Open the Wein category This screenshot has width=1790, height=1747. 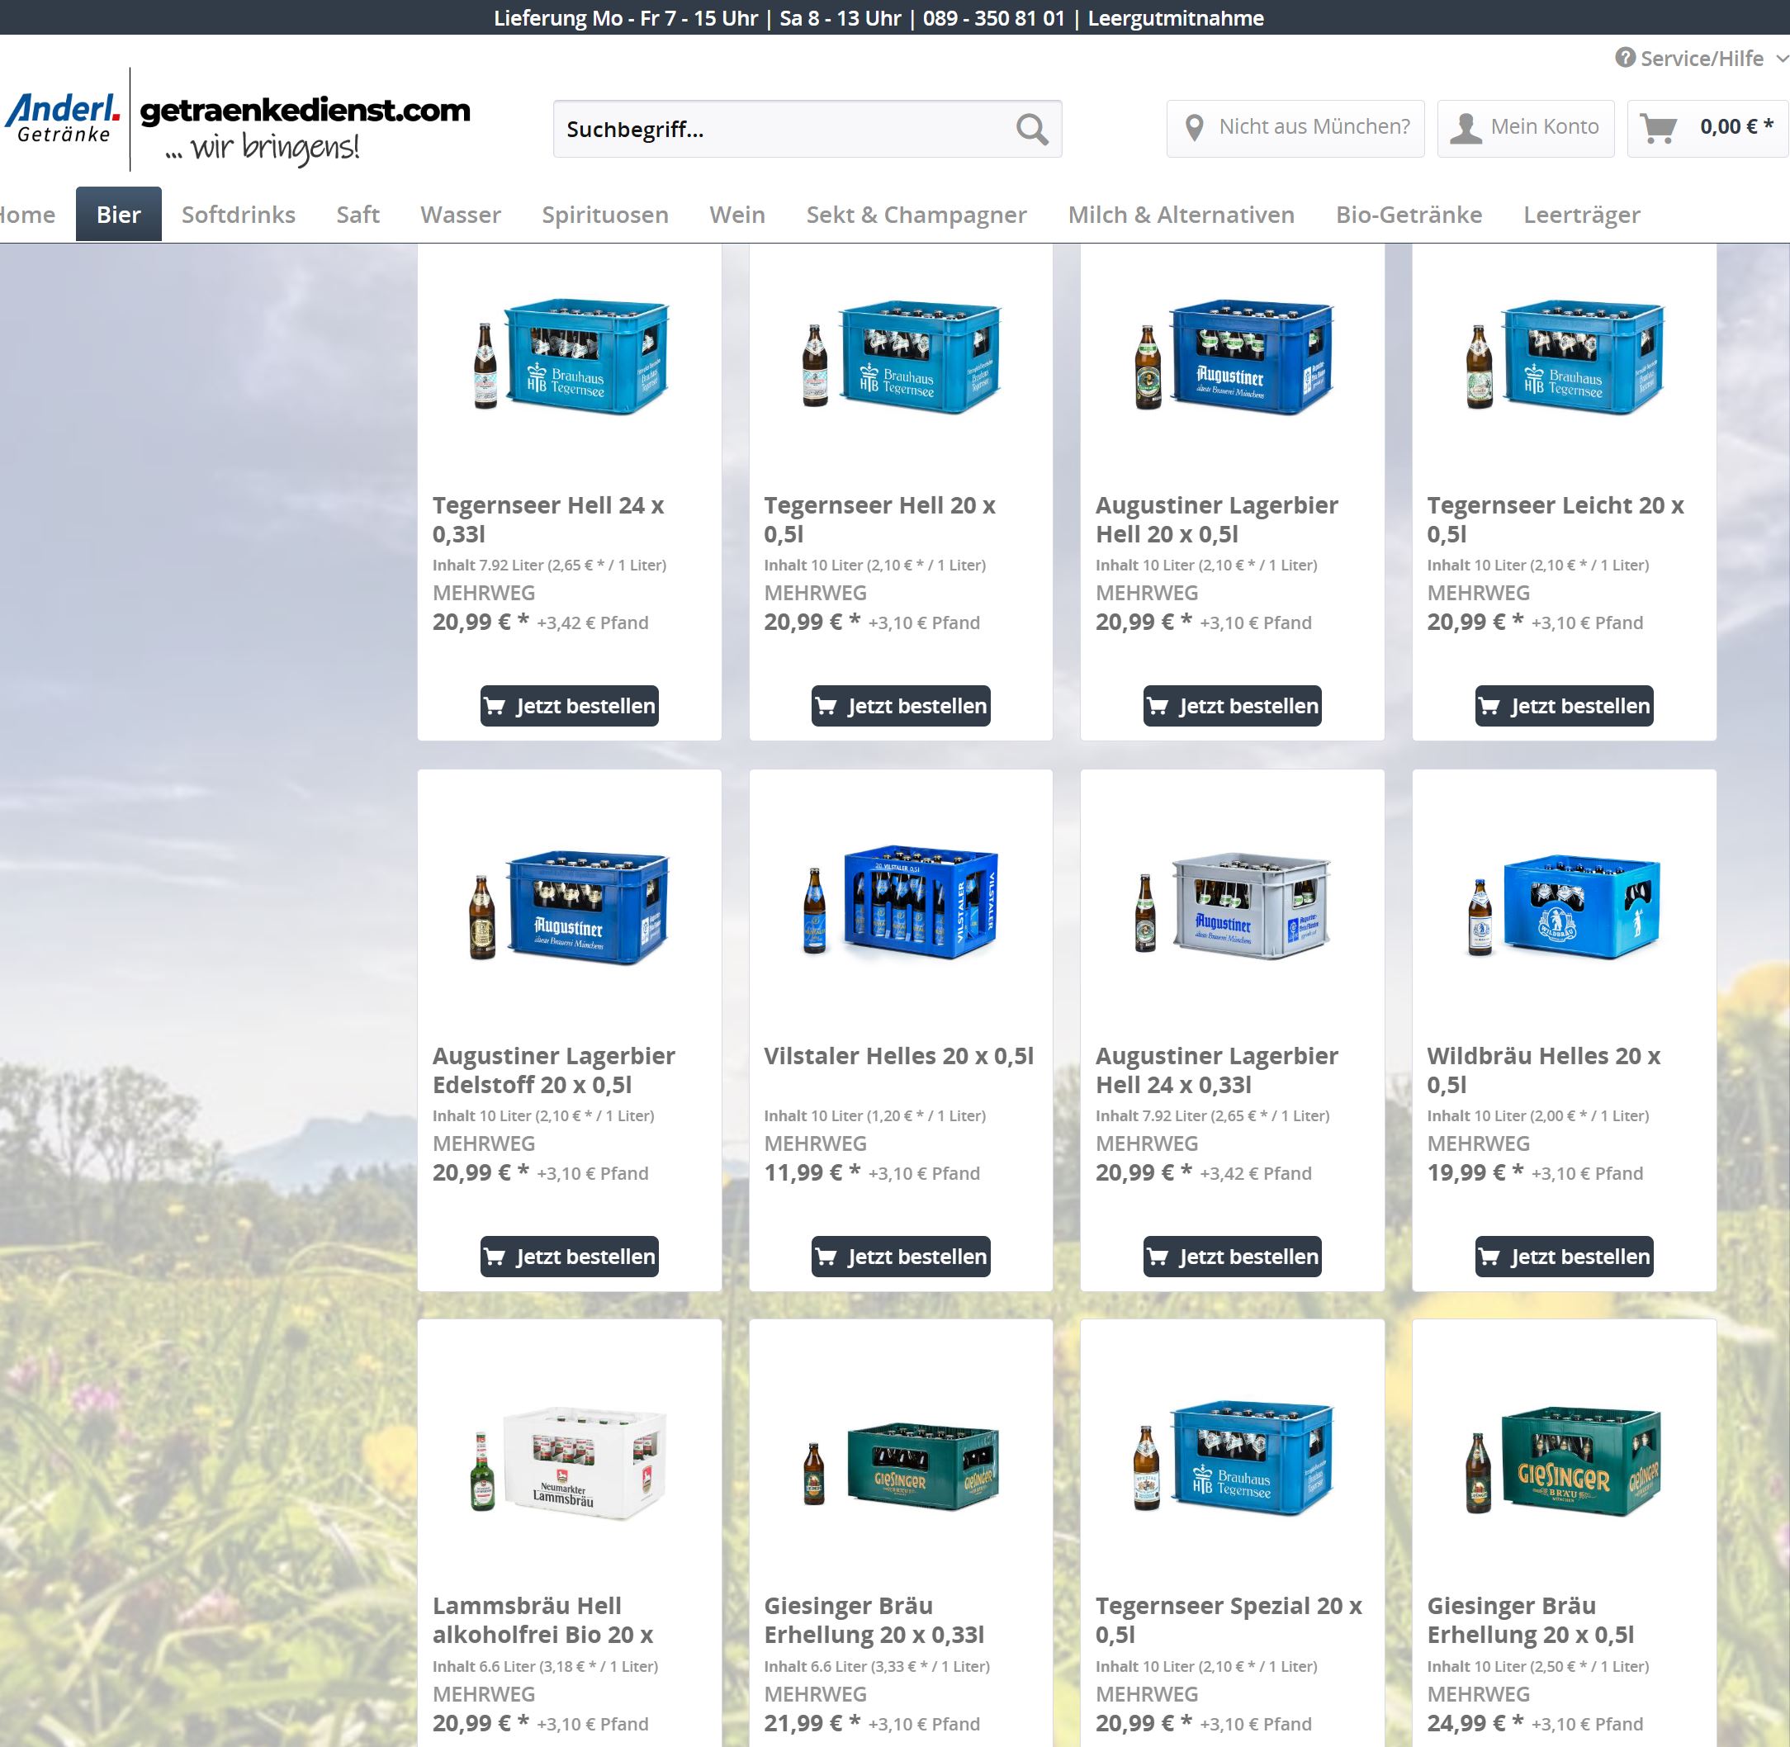click(736, 214)
